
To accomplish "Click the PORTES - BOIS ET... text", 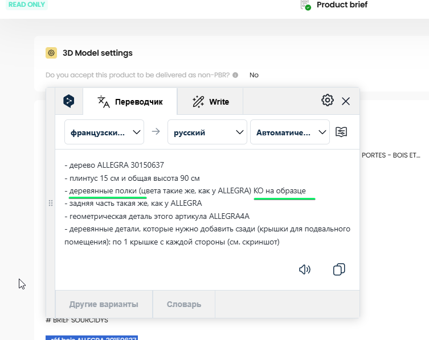I will tap(391, 155).
